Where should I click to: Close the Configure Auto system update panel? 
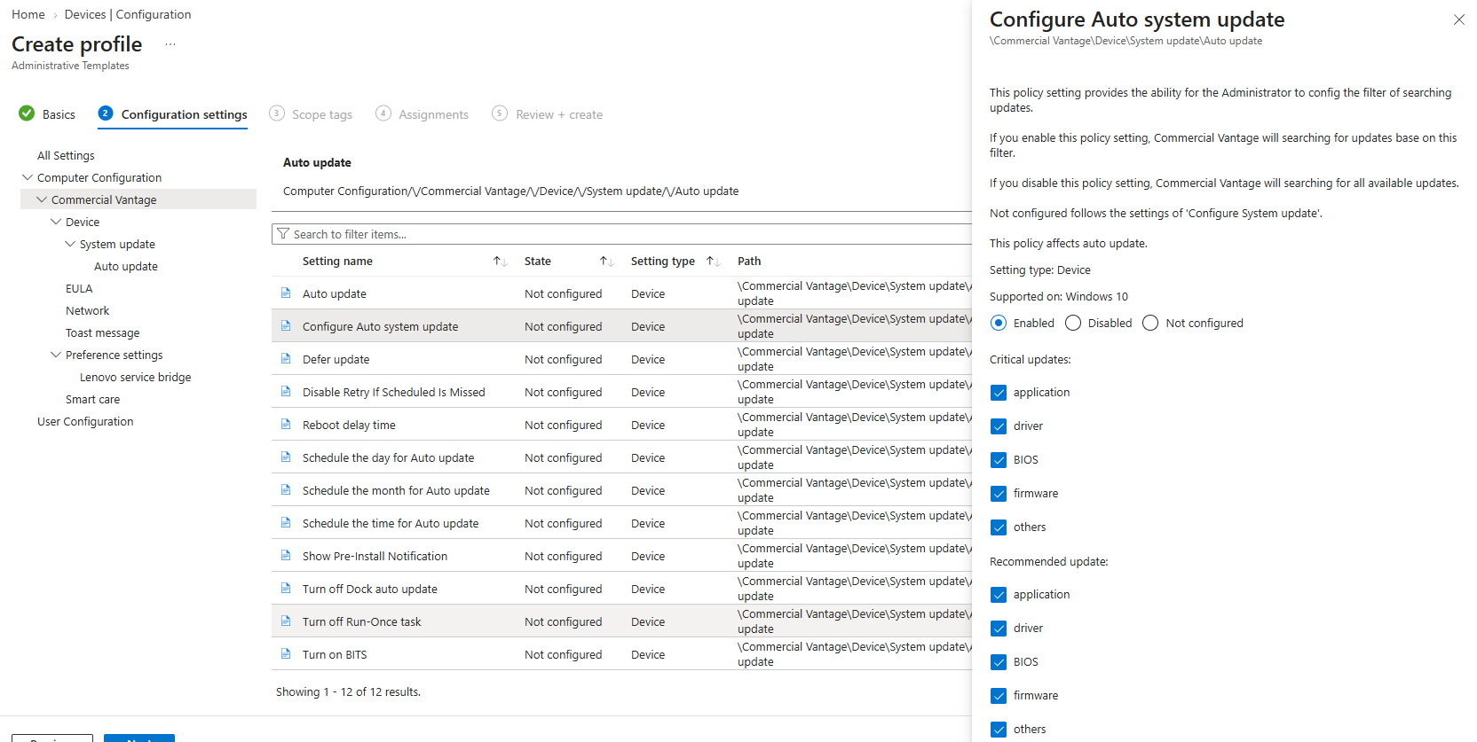[1459, 20]
